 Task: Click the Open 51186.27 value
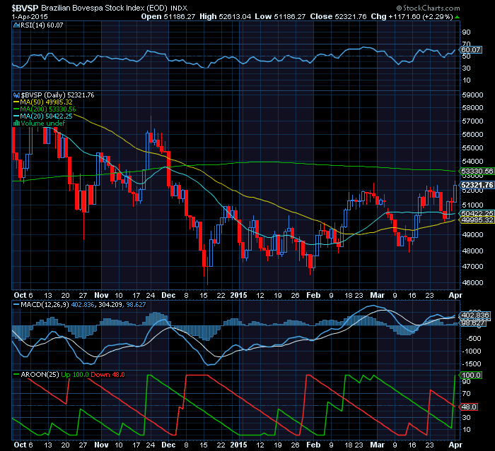pos(168,16)
